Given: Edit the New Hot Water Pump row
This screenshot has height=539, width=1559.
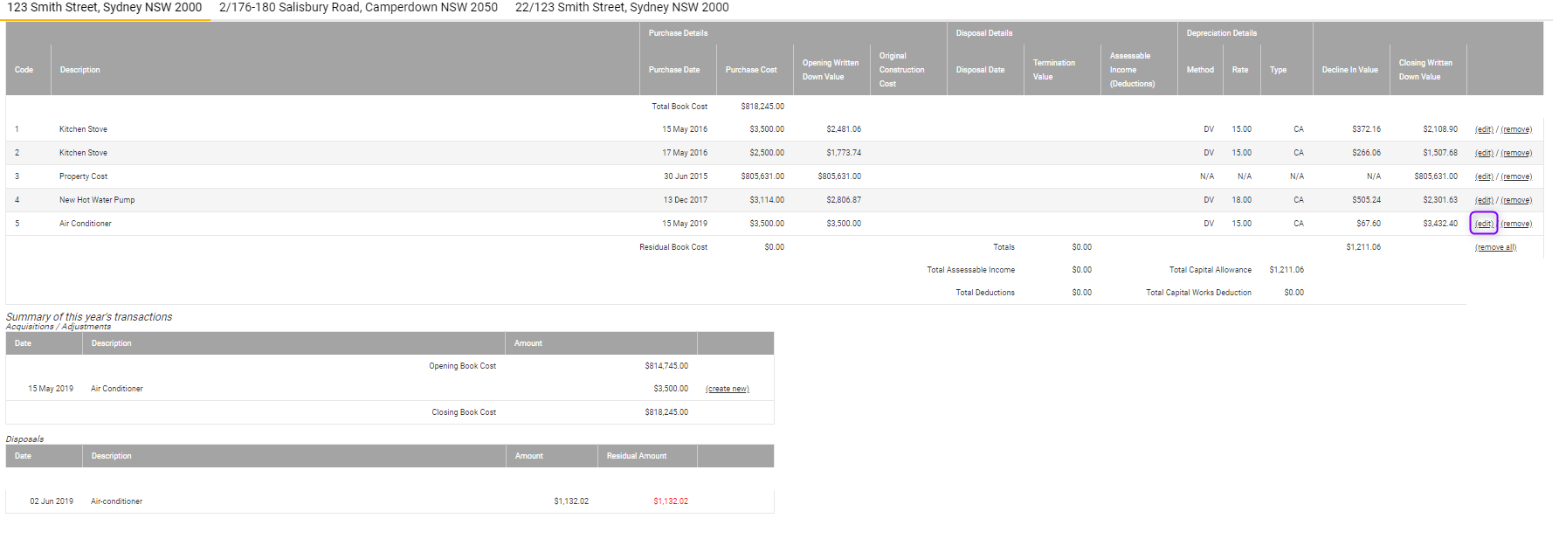Looking at the screenshot, I should (x=1484, y=200).
